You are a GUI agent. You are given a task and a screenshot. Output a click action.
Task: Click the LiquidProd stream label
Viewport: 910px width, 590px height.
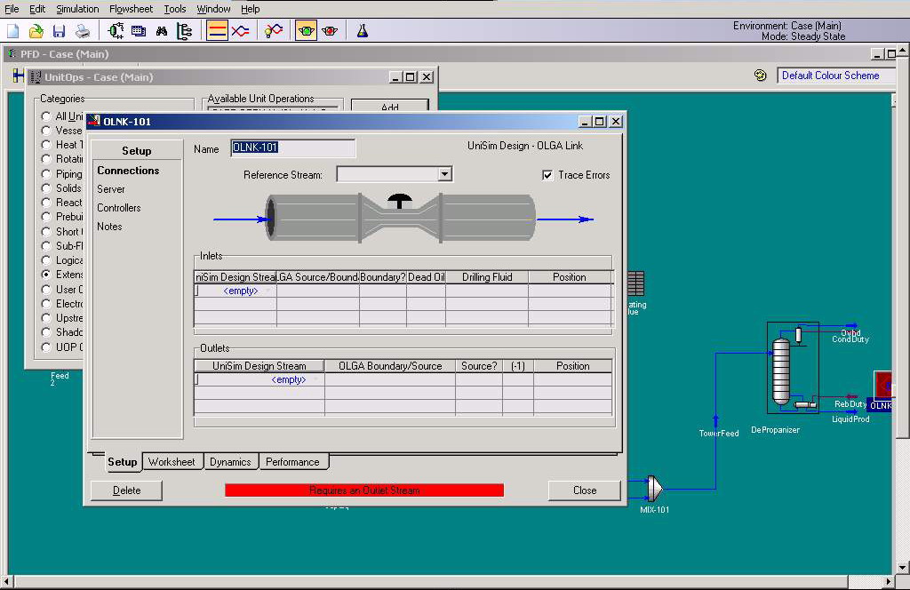coord(850,419)
